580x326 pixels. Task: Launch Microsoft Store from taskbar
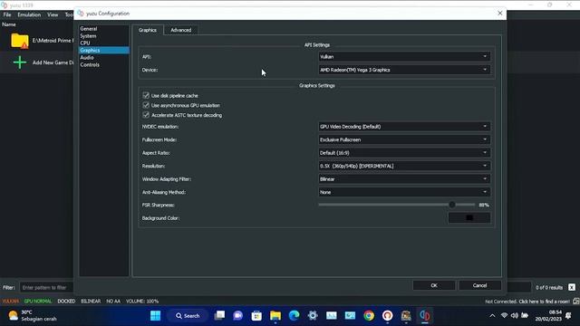[256, 316]
